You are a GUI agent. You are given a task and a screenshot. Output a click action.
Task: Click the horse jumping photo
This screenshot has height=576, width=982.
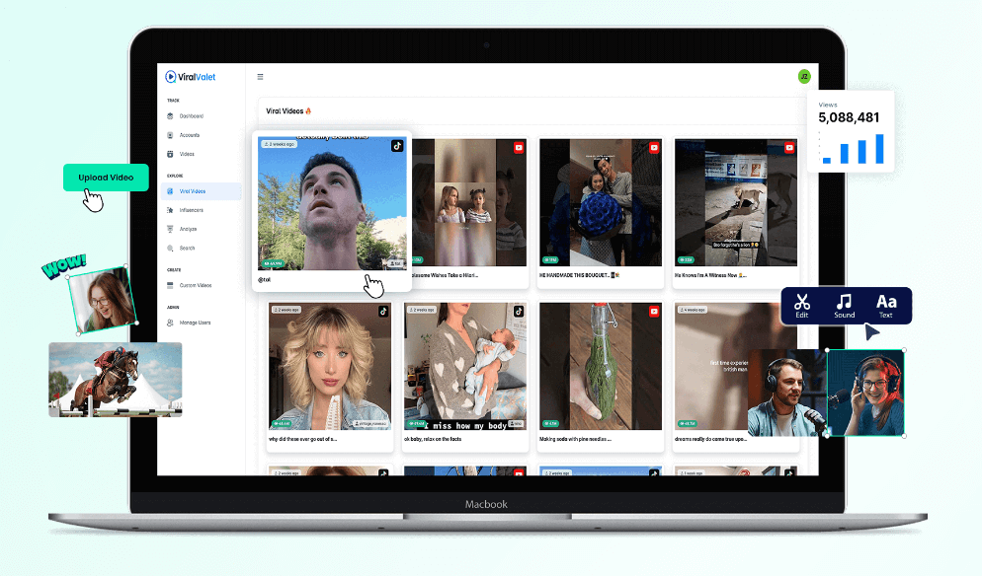(116, 380)
